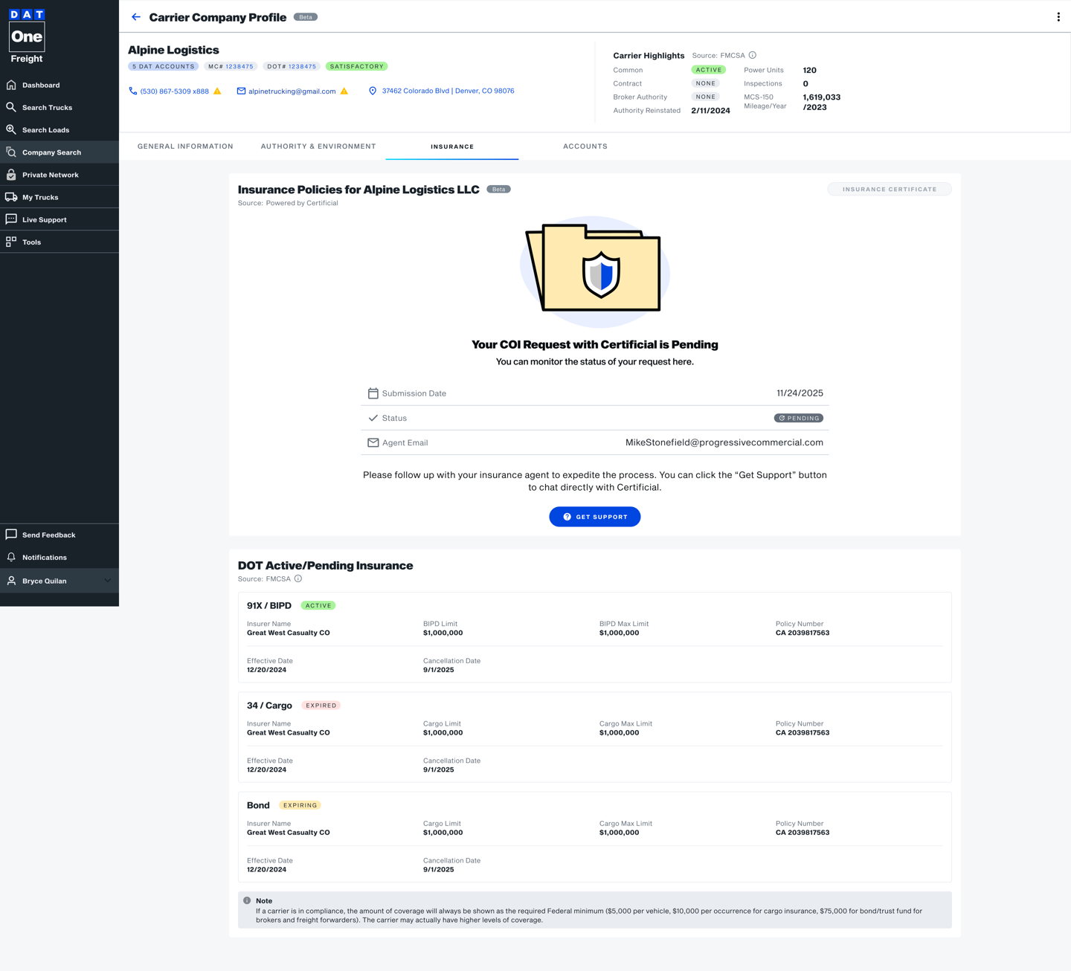
Task: Click the warning icon beside the email address
Action: (344, 91)
